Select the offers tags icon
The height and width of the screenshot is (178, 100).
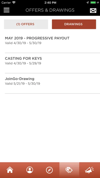[x=69, y=170]
